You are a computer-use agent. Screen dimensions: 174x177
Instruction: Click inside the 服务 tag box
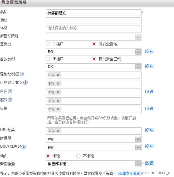tap(94, 101)
